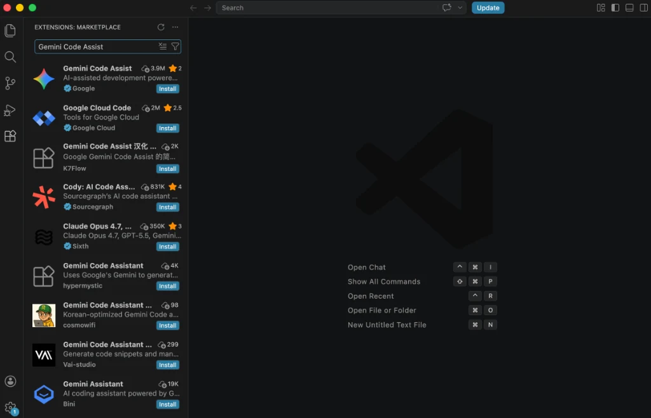Install Gemini Assistant by Bini
Image resolution: width=651 pixels, height=418 pixels.
(x=168, y=404)
